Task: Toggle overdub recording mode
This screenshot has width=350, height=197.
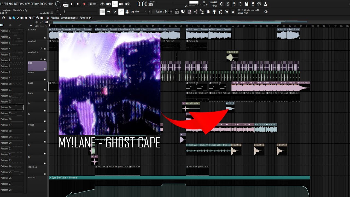Action: pyautogui.click(x=121, y=4)
